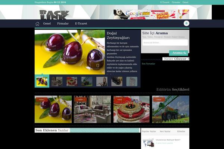Image resolution: width=224 pixels, height=149 pixels.
Task: Click the Haber tag on sofa card
Action: coord(81,99)
